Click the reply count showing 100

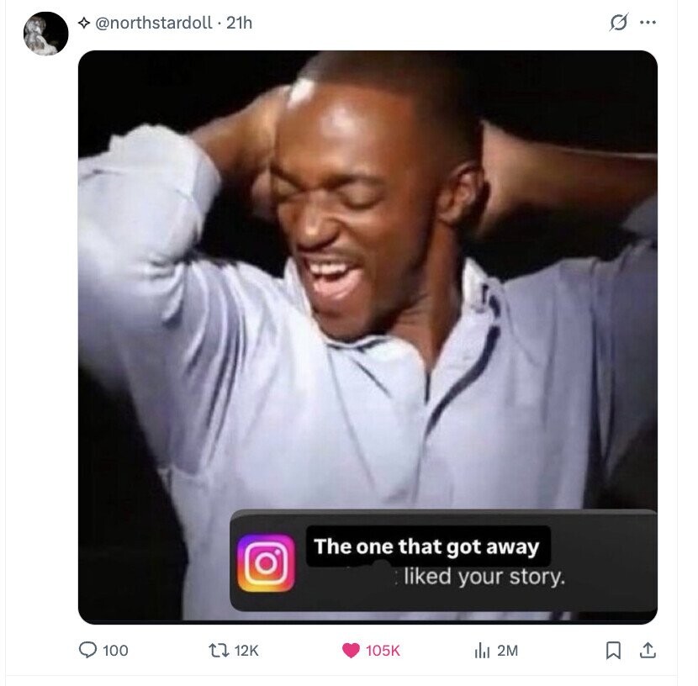pyautogui.click(x=114, y=650)
